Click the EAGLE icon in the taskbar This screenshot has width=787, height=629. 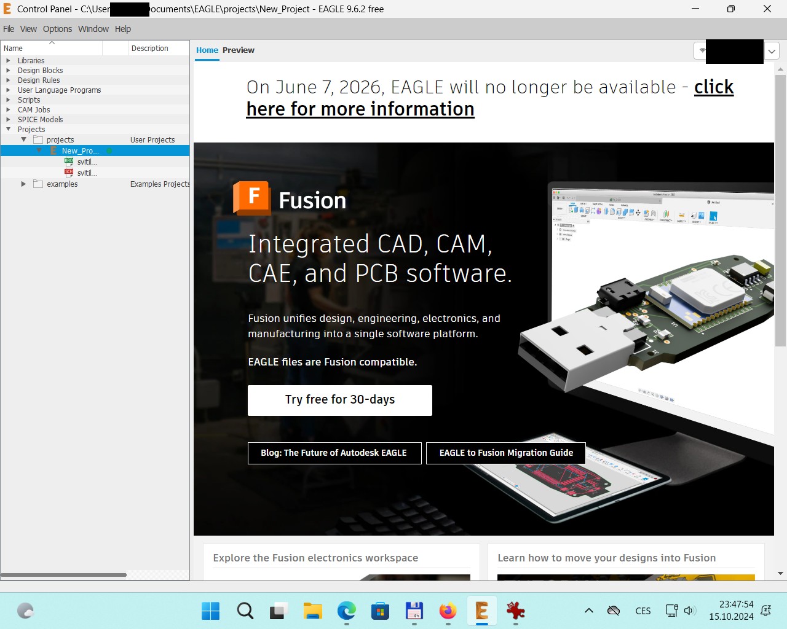(x=481, y=611)
